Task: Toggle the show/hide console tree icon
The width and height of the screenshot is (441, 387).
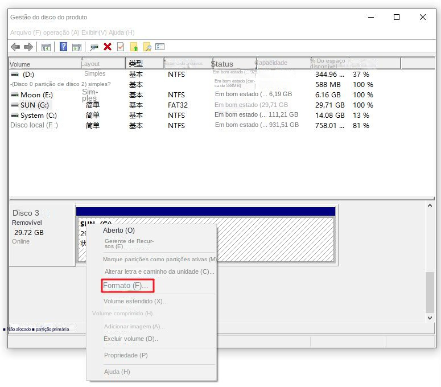Action: point(46,47)
